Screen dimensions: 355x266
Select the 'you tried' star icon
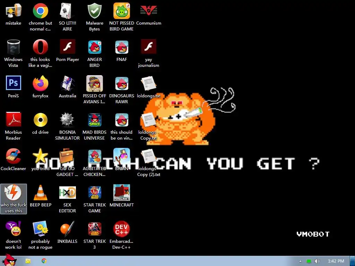(x=40, y=156)
